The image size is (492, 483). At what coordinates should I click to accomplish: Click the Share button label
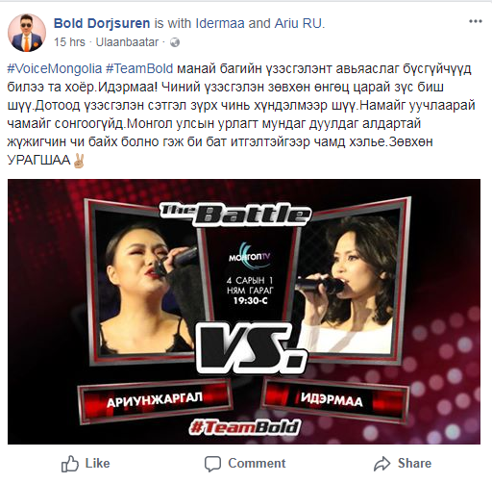click(414, 463)
